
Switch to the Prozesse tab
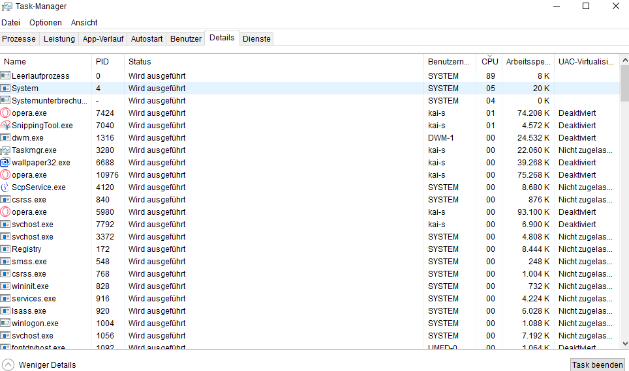[19, 39]
